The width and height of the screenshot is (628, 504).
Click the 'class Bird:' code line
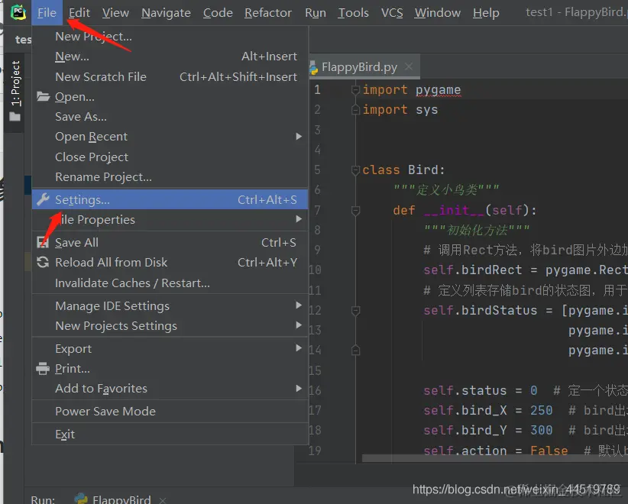point(403,170)
